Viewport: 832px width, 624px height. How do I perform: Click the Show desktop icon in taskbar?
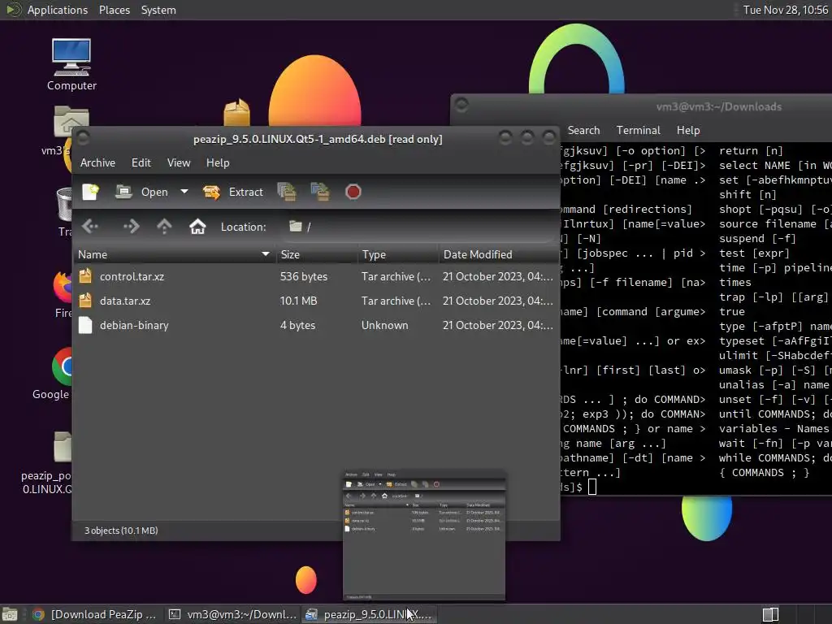(10, 614)
